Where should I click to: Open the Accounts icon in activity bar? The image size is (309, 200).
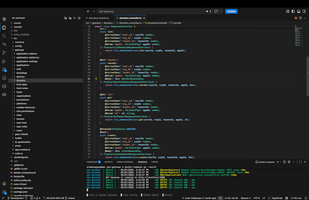pos(4,184)
